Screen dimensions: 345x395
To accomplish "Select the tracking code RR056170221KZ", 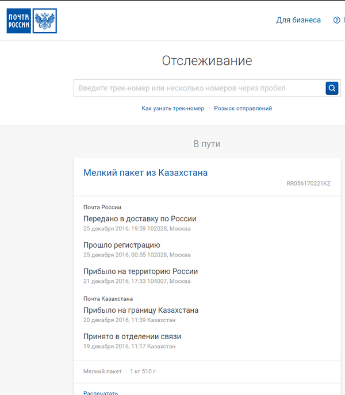I will coord(308,184).
